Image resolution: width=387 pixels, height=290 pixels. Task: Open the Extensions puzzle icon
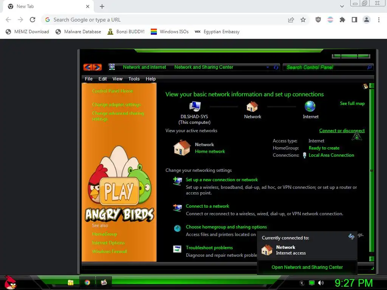(x=342, y=20)
